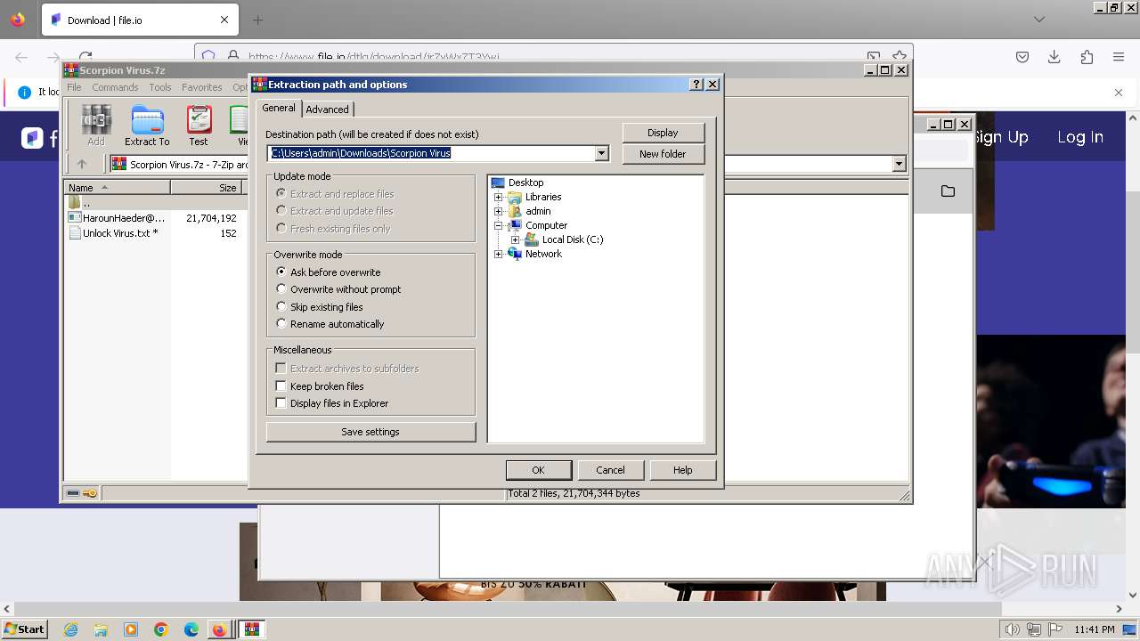Expand Local Disk (C:) node
Viewport: 1140px width, 641px height.
coord(516,239)
